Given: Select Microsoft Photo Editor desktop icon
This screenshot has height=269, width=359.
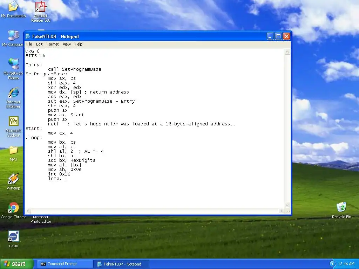Looking at the screenshot, I should [x=41, y=219].
